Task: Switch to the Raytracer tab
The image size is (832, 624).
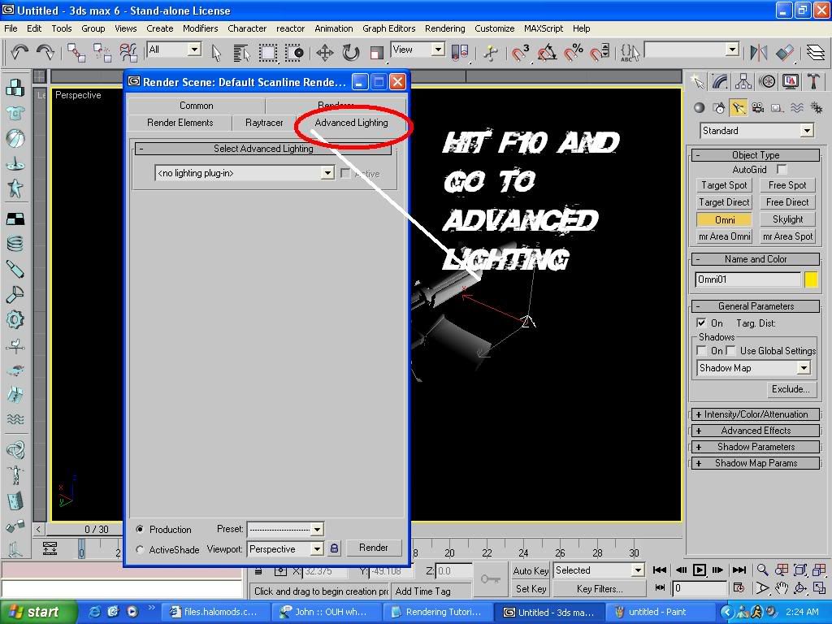Action: click(x=264, y=123)
